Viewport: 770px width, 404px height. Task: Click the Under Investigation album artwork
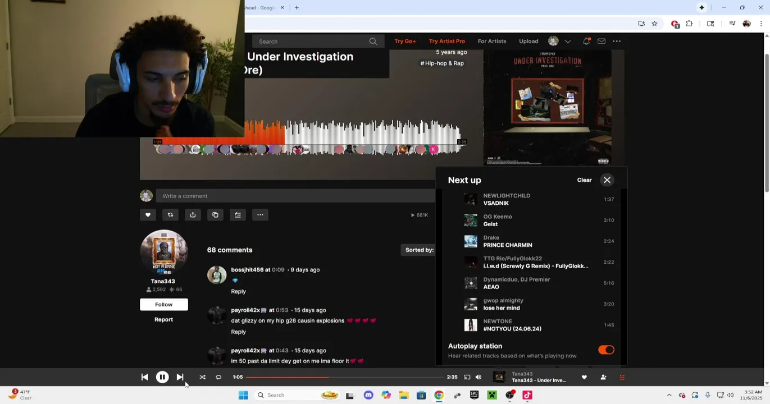[547, 108]
